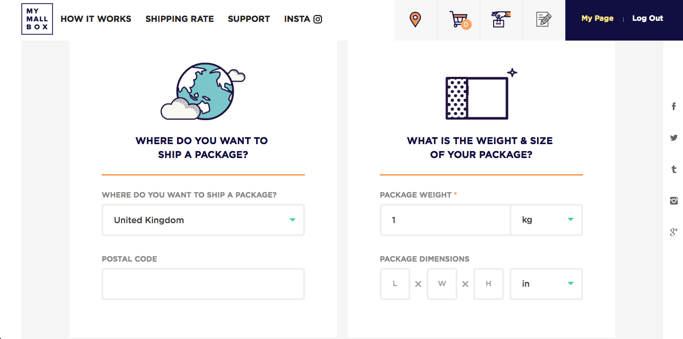Screen dimensions: 683x339
Task: Share via the Facebook icon
Action: (x=674, y=107)
